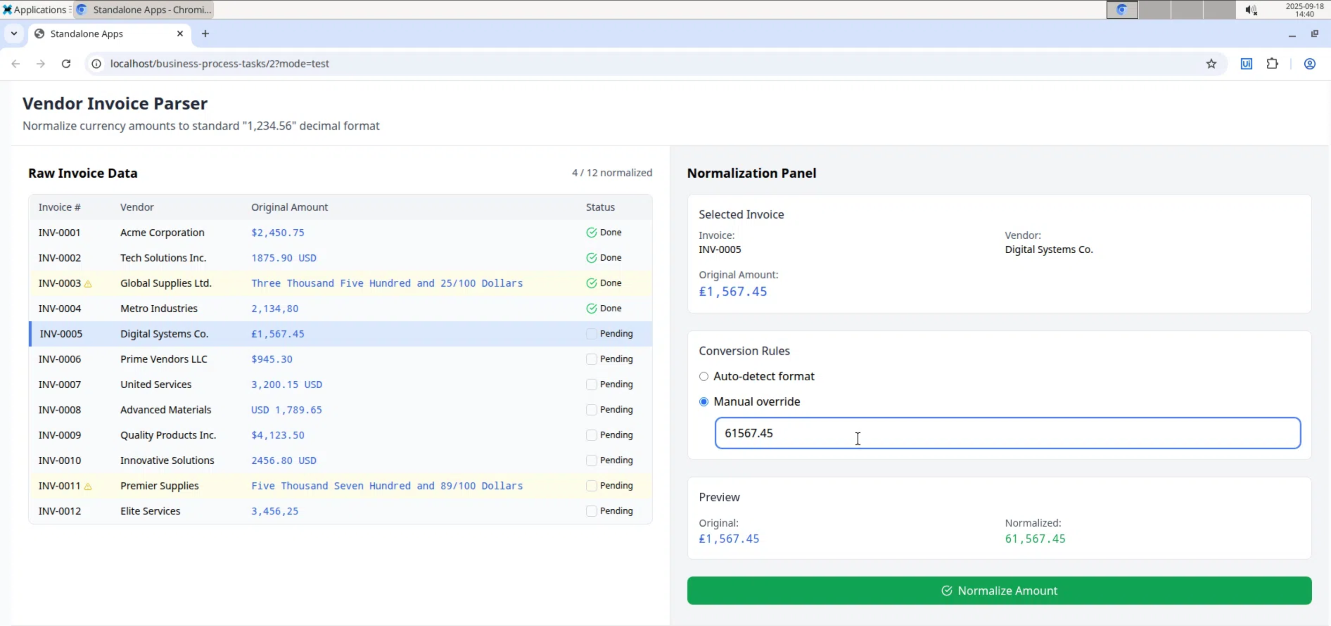Open the browser profile icon

1309,63
